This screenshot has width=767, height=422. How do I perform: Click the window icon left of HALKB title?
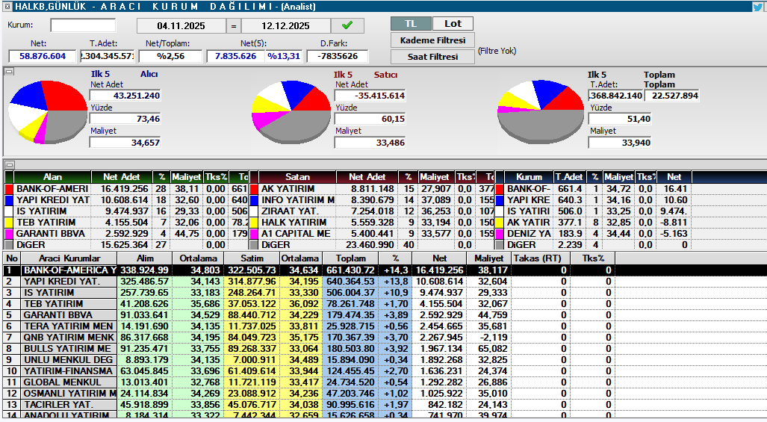(7, 6)
